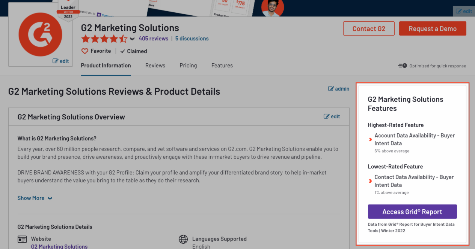Click the Access Grid Report button
This screenshot has height=249, width=475.
coord(412,212)
